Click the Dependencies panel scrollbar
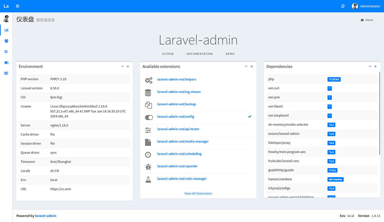 [379, 126]
